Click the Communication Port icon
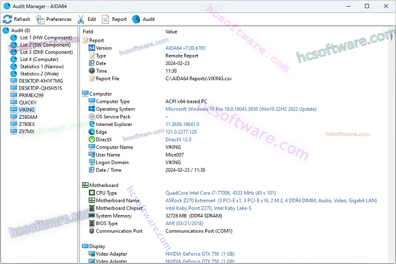Image resolution: width=396 pixels, height=264 pixels. 92,230
